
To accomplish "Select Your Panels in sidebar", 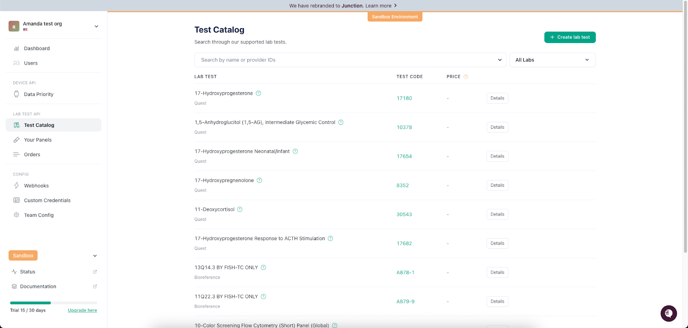I will (x=54, y=140).
